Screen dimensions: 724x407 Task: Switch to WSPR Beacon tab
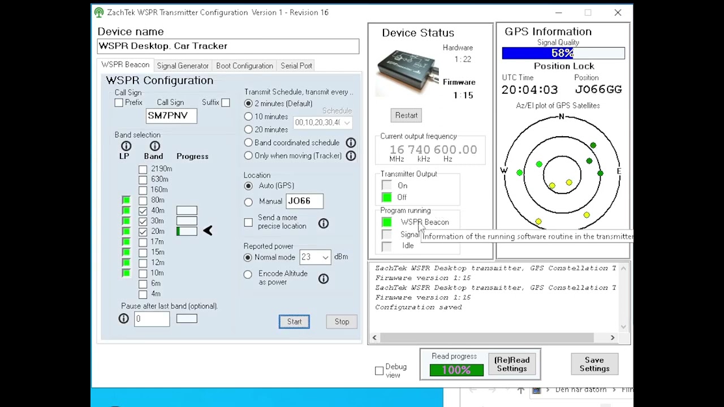tap(126, 65)
